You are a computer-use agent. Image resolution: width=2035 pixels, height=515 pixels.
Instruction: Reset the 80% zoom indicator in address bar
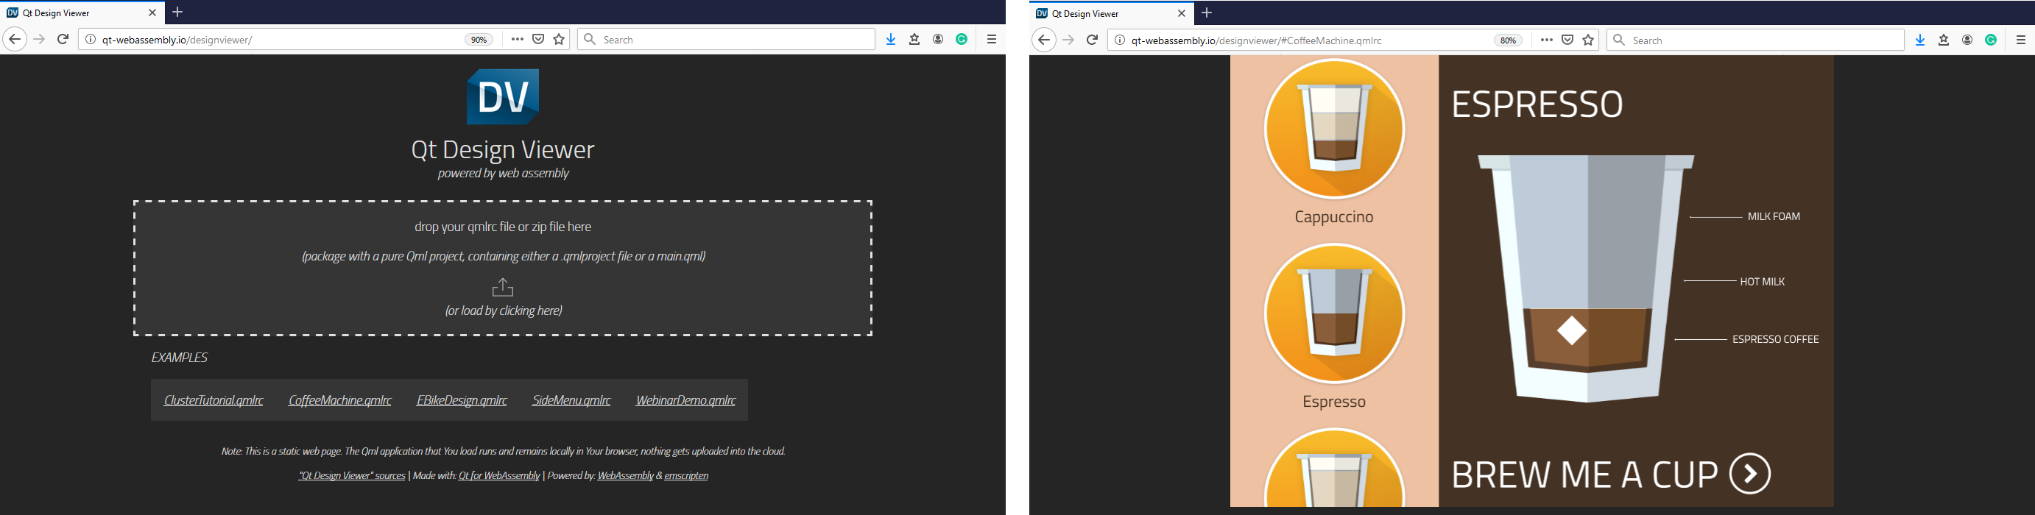[1507, 40]
